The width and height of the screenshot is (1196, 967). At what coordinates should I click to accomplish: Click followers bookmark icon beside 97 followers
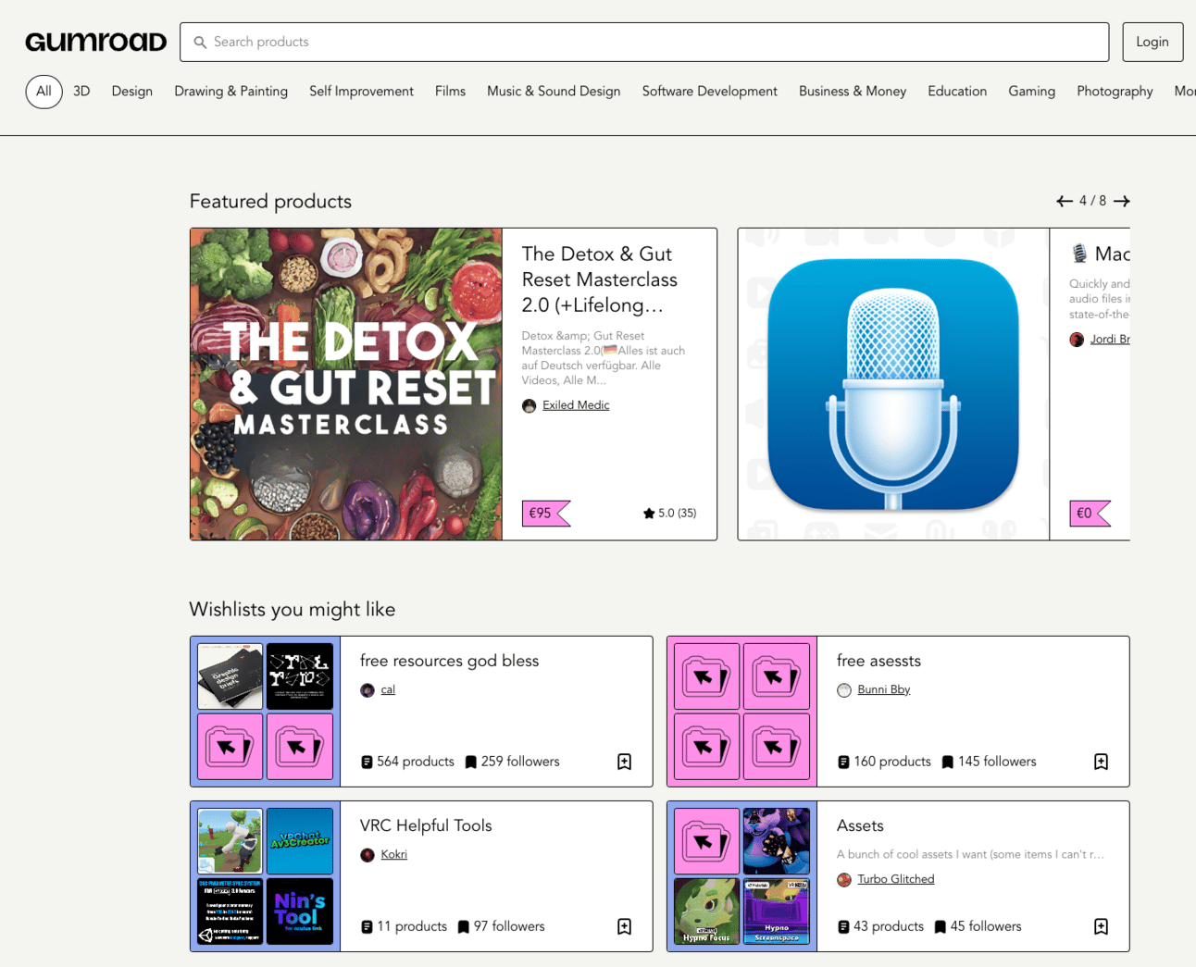[464, 927]
